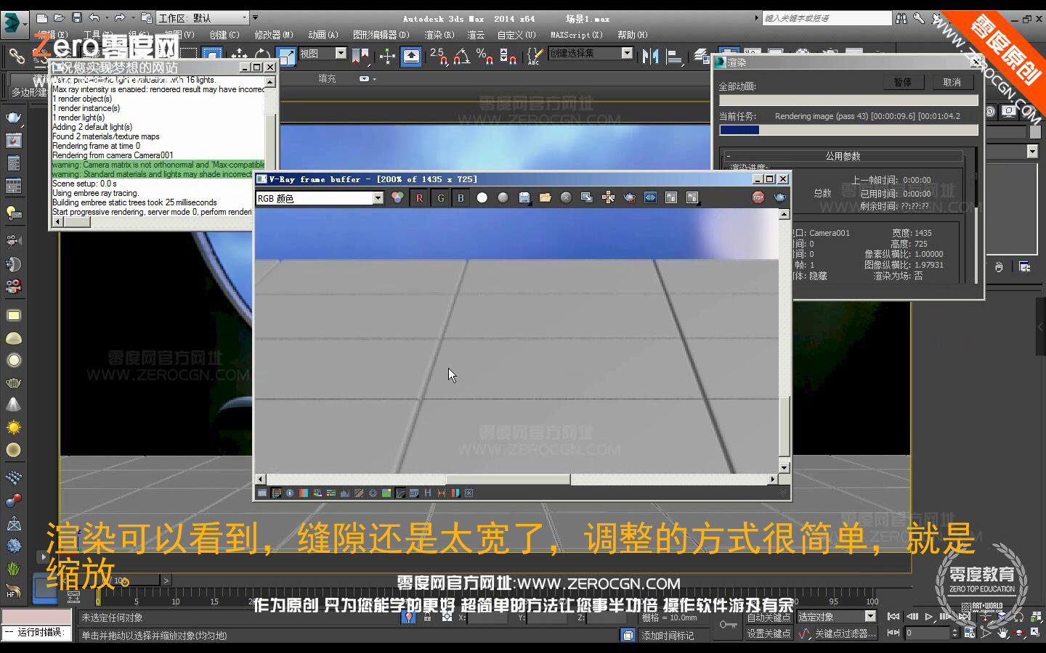Pause the rendering with 暂停 button

coord(903,82)
